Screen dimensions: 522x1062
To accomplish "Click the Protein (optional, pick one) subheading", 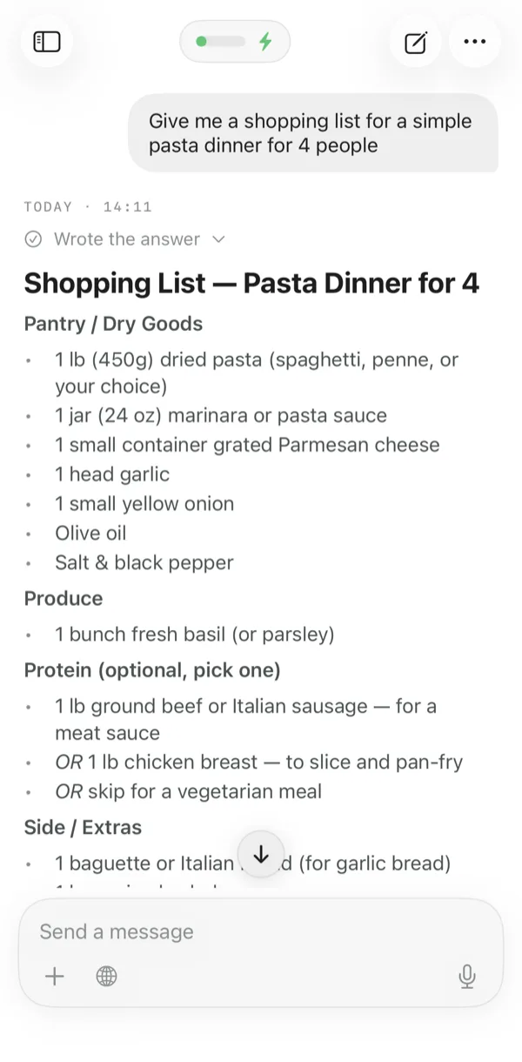I will 152,670.
